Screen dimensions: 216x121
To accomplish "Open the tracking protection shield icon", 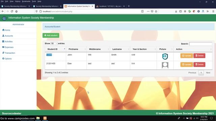I will tap(36, 11).
